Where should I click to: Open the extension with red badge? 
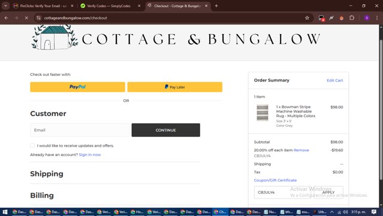pos(321,18)
